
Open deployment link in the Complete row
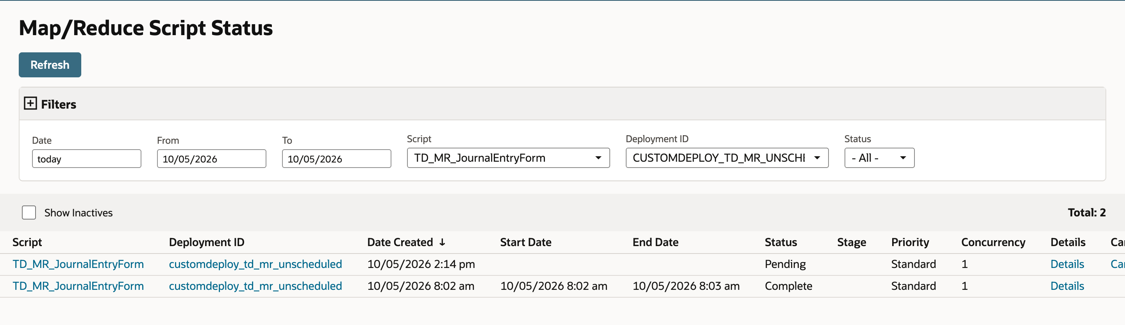255,286
